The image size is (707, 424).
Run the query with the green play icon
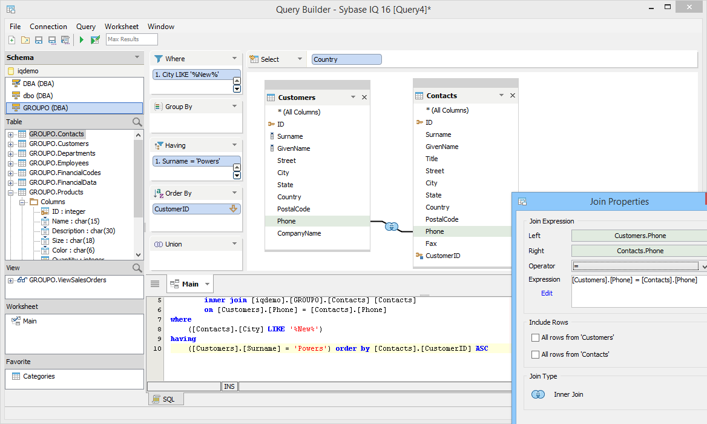(x=82, y=40)
